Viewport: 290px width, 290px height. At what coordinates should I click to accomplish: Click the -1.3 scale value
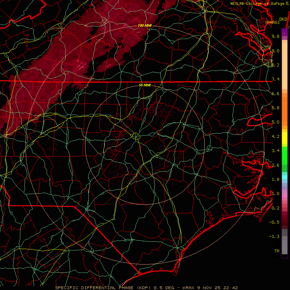274,237
